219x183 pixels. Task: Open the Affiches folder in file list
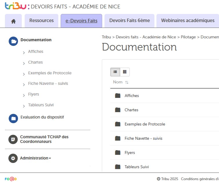132,96
